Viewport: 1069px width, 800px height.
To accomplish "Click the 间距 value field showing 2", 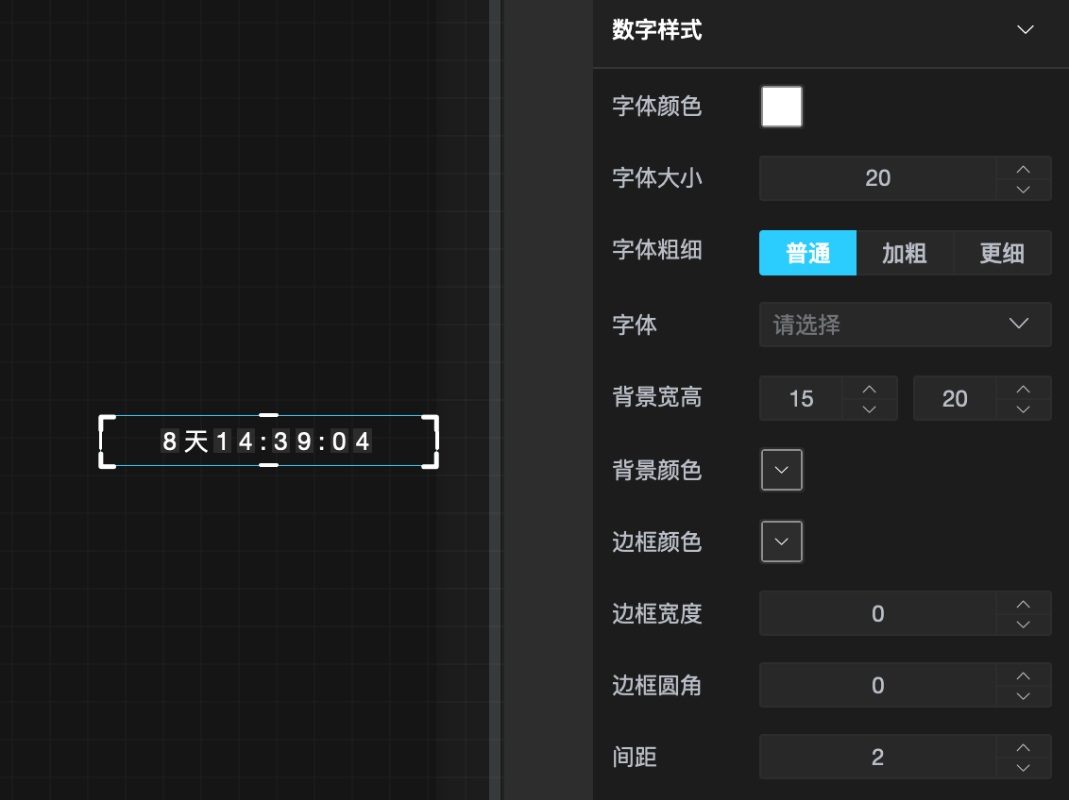I will (877, 758).
